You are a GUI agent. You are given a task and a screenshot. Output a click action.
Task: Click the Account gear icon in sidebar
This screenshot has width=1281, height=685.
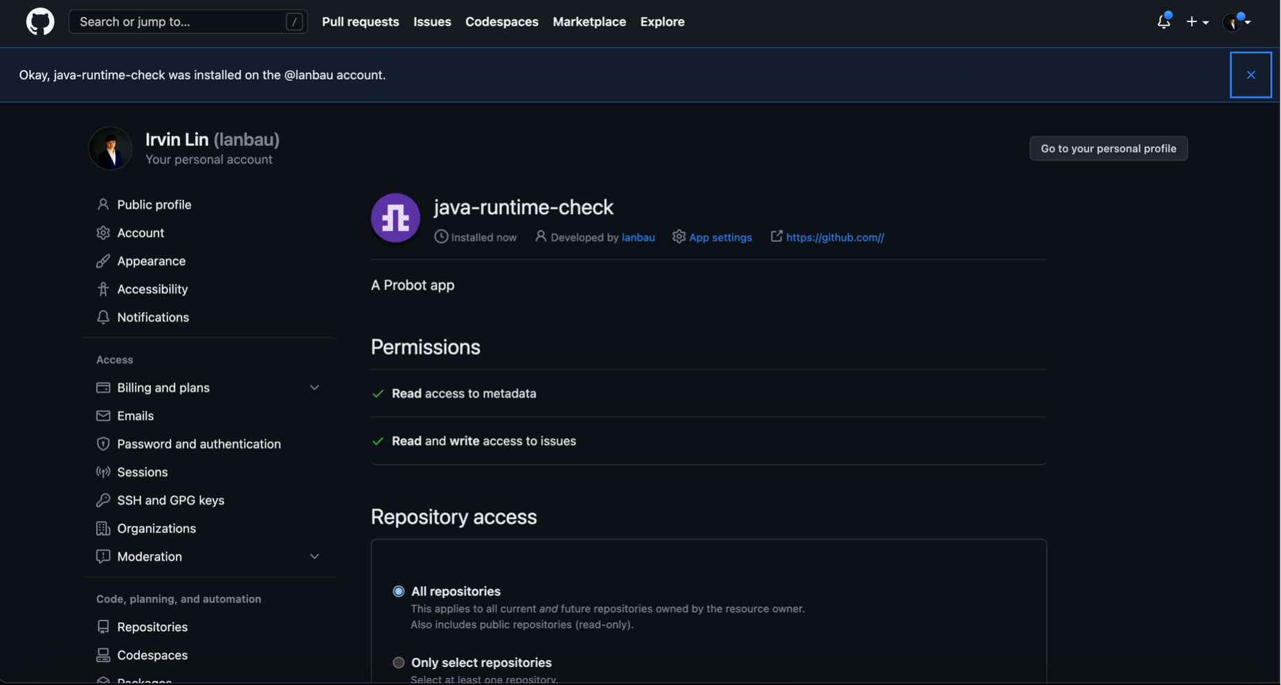pyautogui.click(x=103, y=232)
